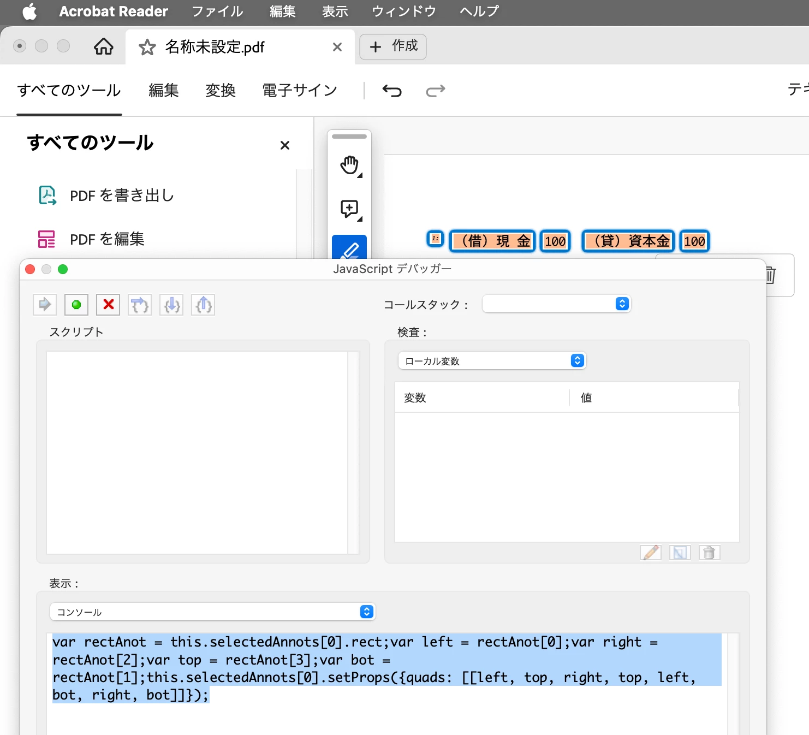Open the ローカル変数 inspect dropdown
Screen dimensions: 809x735
(492, 361)
